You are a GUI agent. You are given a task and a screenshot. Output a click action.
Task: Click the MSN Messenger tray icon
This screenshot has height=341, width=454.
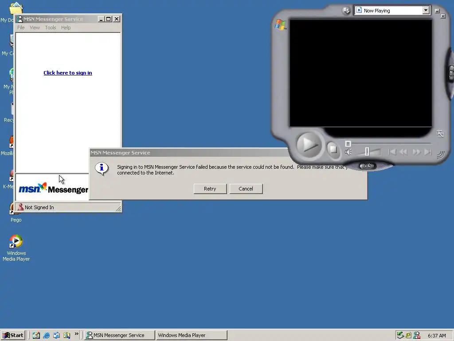click(417, 335)
